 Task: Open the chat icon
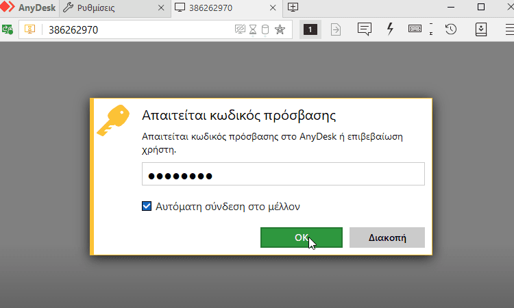(x=364, y=29)
